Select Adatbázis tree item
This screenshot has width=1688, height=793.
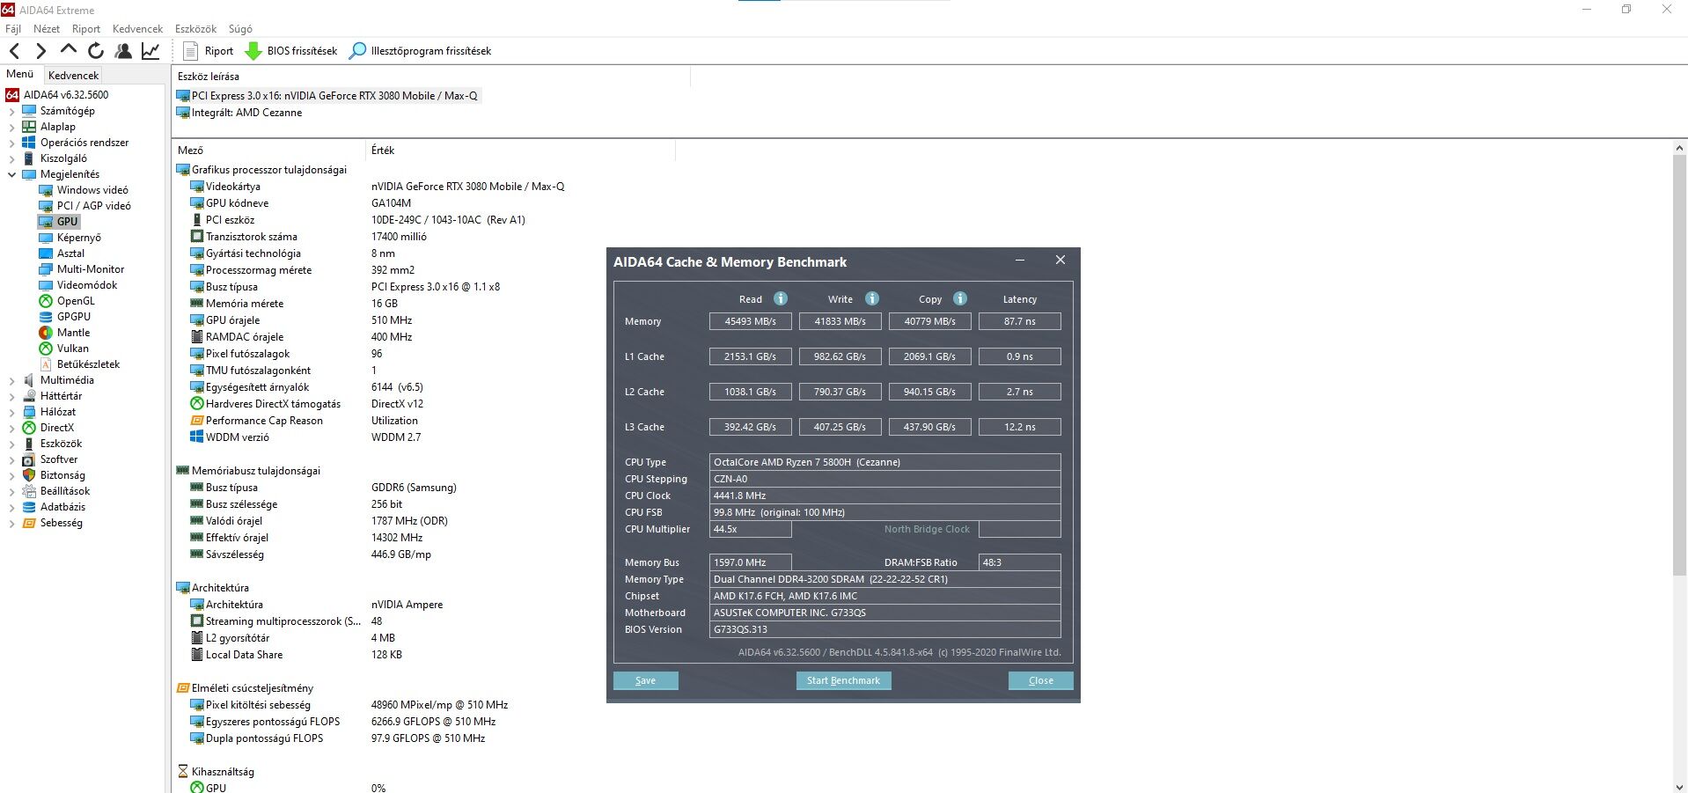tap(54, 507)
